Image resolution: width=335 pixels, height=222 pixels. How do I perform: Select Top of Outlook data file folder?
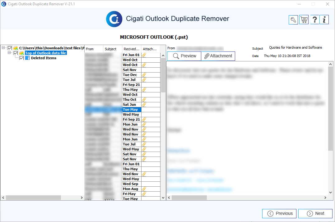click(x=46, y=53)
